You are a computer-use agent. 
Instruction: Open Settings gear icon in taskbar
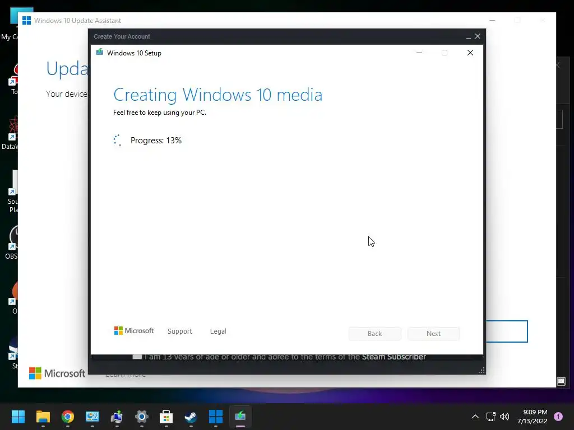[x=142, y=416]
